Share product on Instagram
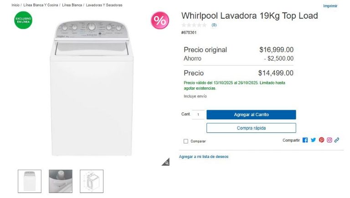350x198 pixels. pos(329,140)
